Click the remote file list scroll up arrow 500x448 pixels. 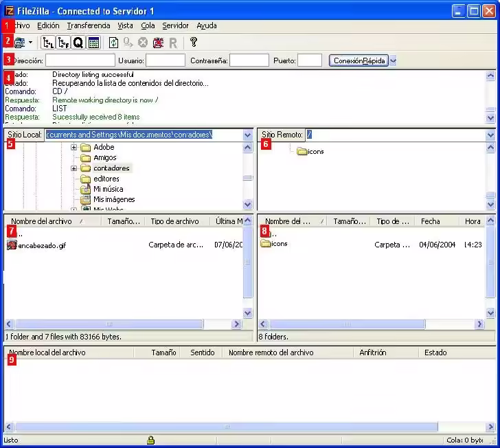point(490,220)
